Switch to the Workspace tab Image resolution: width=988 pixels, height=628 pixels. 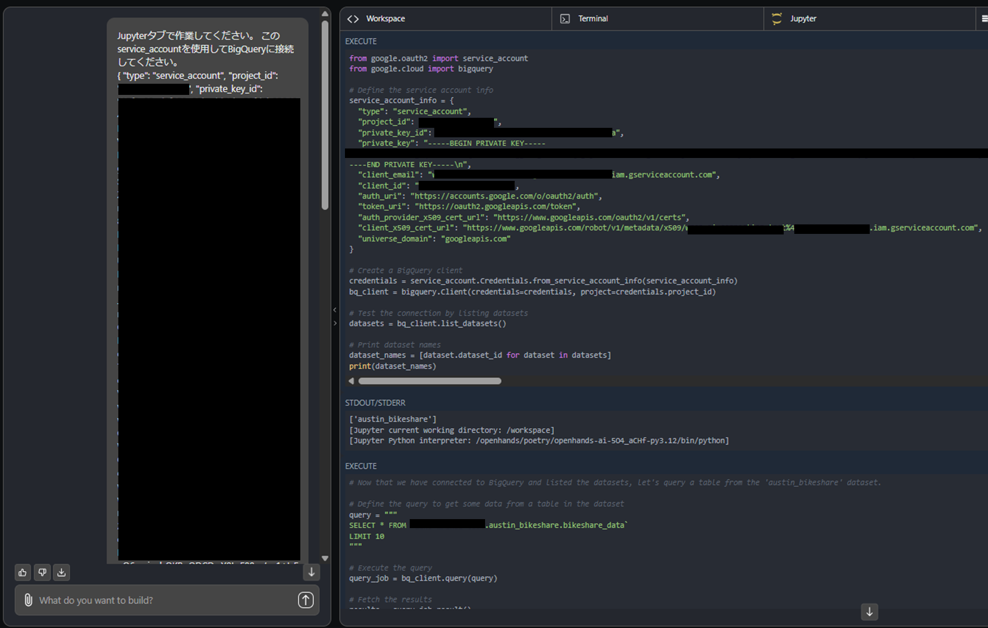point(385,19)
